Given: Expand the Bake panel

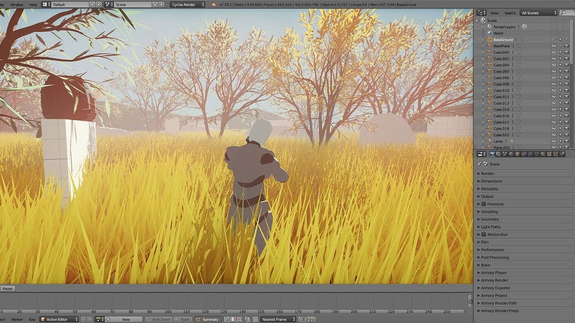Looking at the screenshot, I should coord(524,265).
